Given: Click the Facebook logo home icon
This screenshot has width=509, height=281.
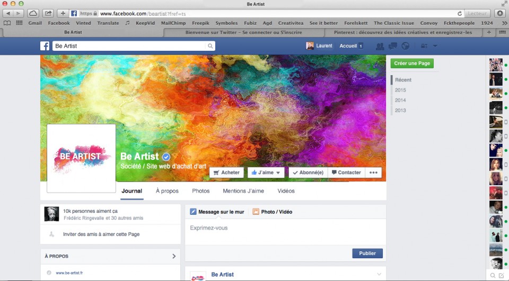Looking at the screenshot, I should tap(45, 46).
